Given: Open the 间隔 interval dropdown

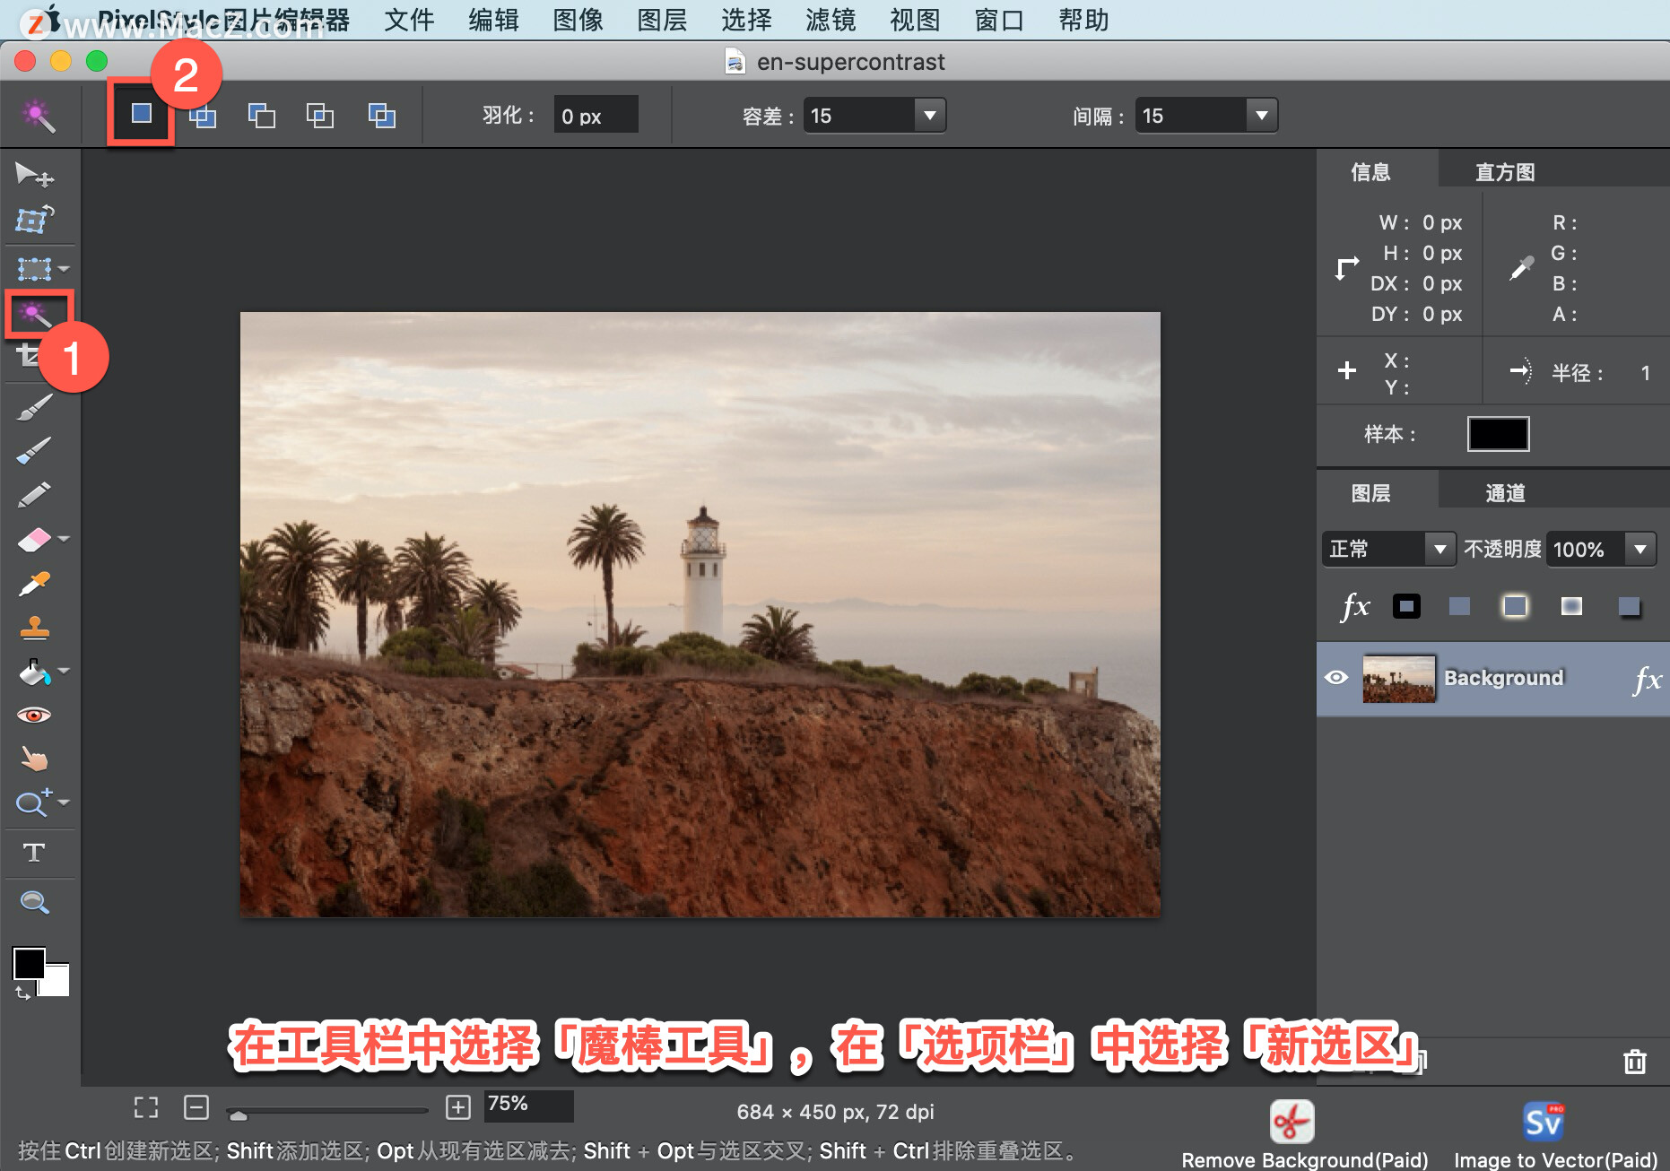Looking at the screenshot, I should pos(1261,115).
